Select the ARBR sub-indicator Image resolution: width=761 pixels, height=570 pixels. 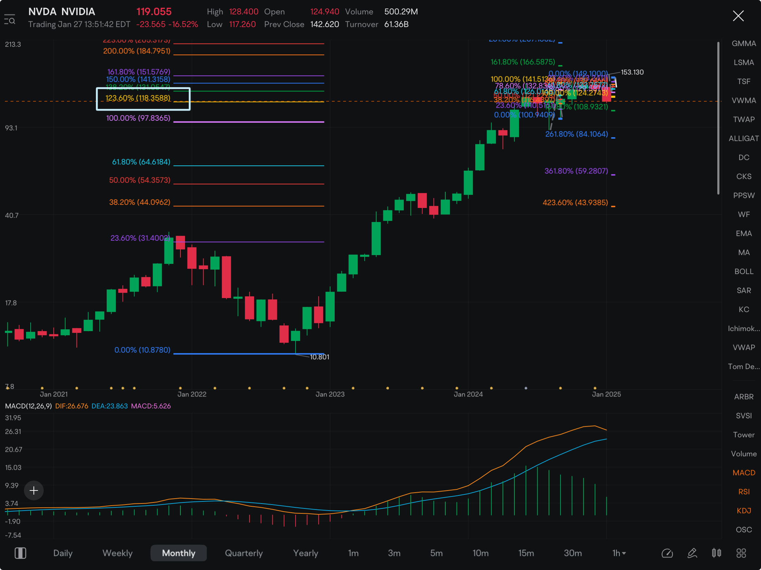(x=744, y=397)
